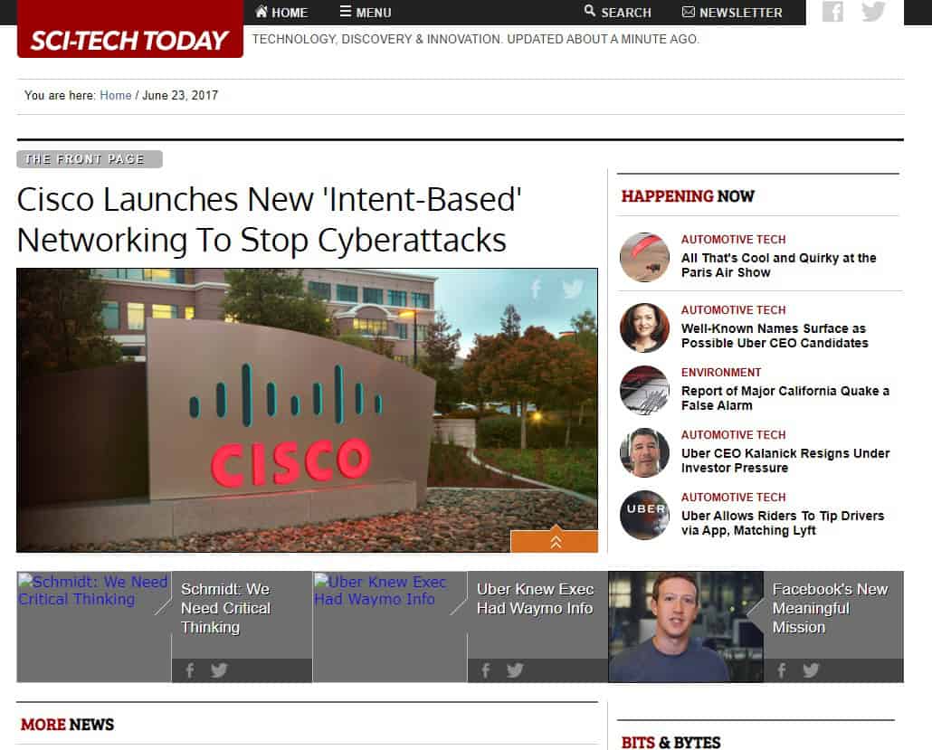Click the Paris Air Show round thumbnail

(x=644, y=257)
